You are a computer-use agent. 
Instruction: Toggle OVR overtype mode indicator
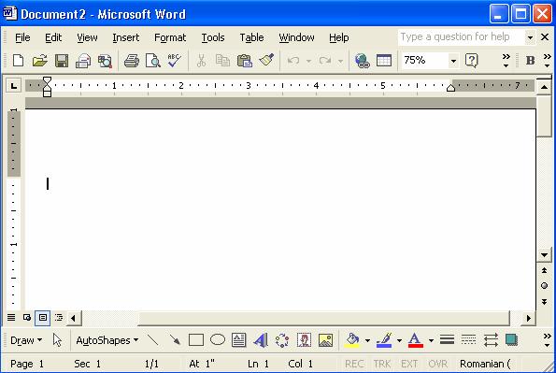[437, 364]
